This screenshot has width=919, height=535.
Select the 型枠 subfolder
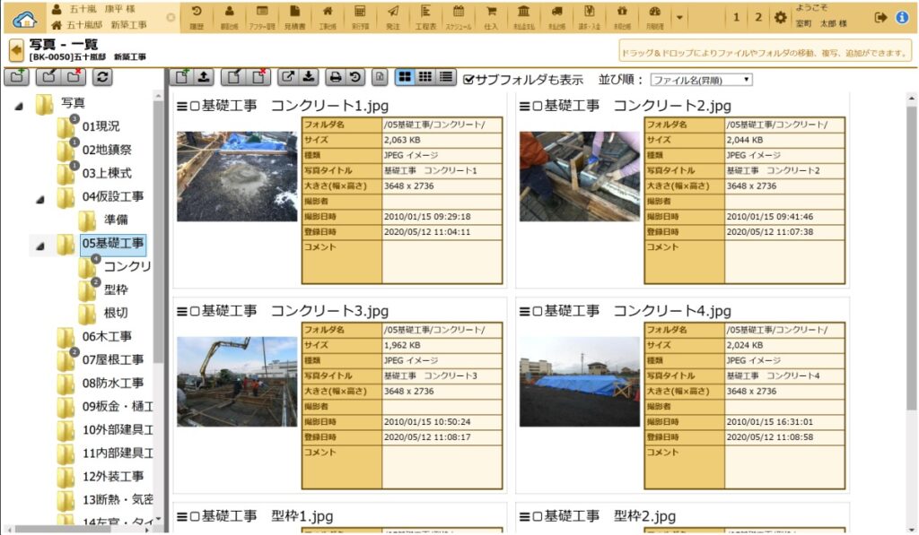(x=116, y=289)
